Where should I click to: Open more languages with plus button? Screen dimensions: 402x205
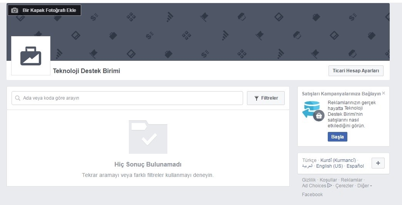[x=378, y=163]
